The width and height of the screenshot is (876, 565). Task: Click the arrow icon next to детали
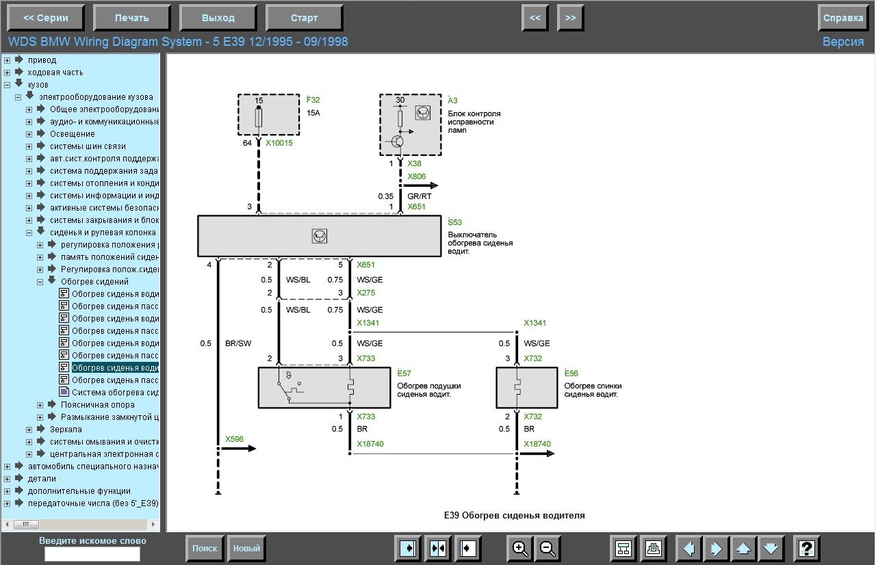[x=19, y=478]
